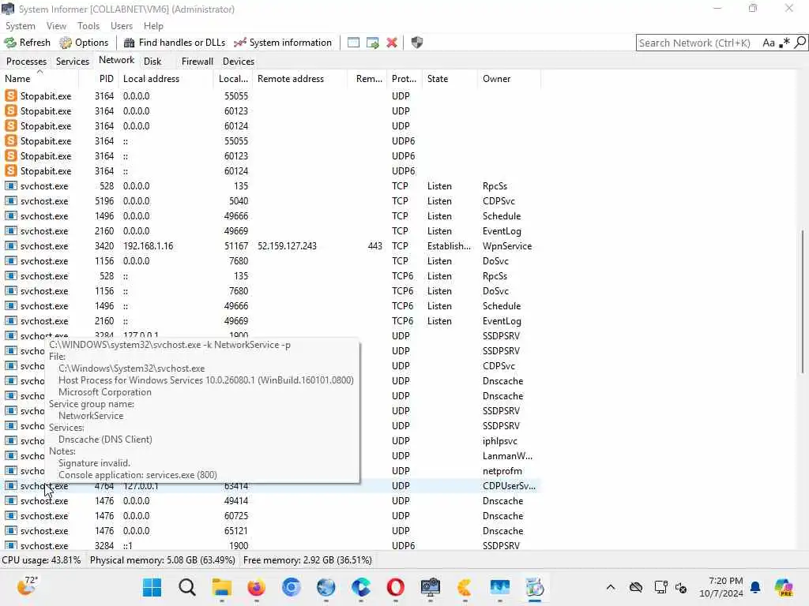809x606 pixels.
Task: Open the View menu
Action: tap(56, 26)
